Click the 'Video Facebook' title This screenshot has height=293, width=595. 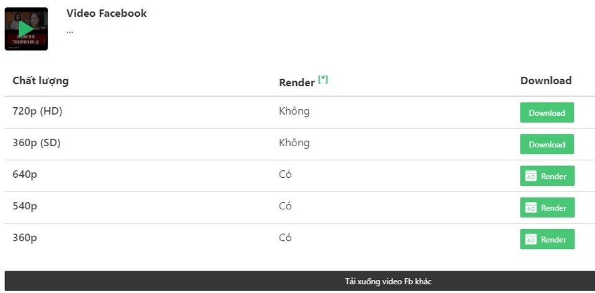click(107, 13)
